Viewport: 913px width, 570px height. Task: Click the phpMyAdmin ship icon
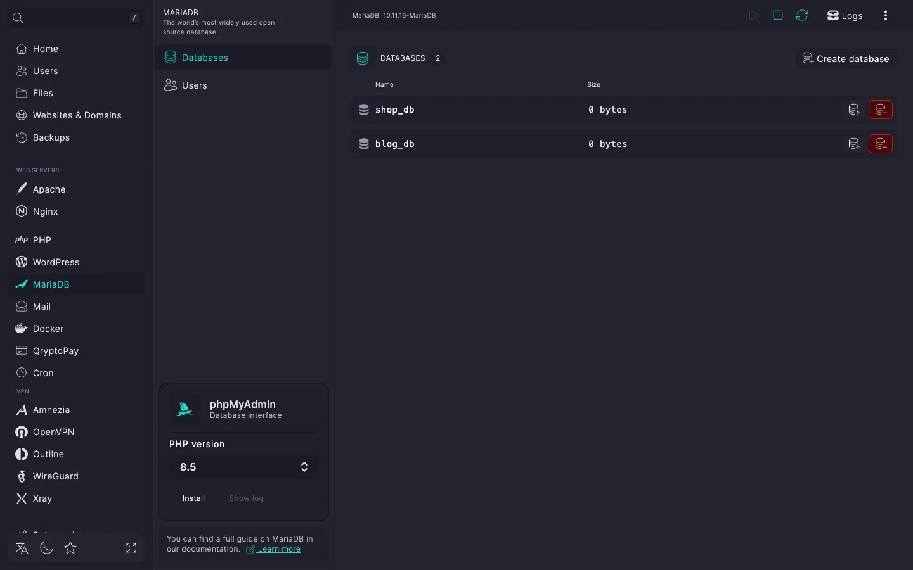point(185,409)
